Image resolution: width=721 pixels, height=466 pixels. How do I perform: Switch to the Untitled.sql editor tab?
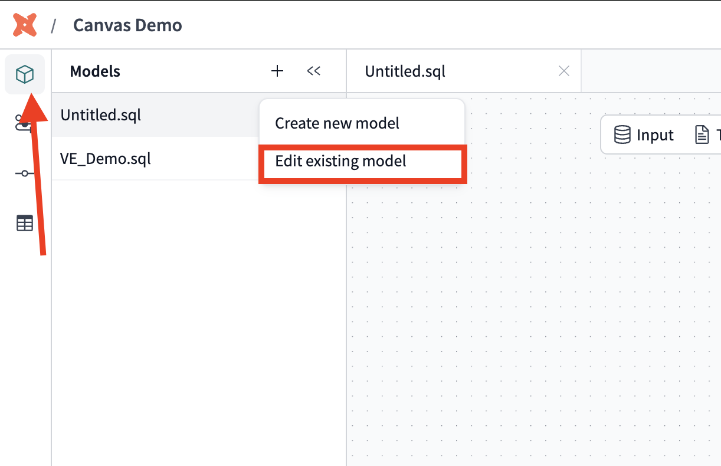point(405,71)
